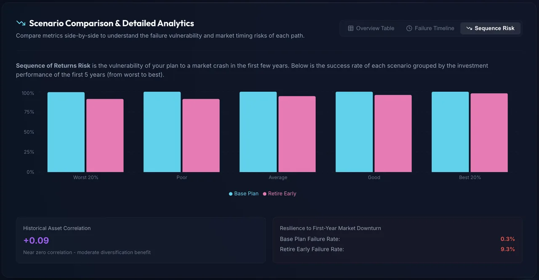Click the Near zero correlation note
539x280 pixels.
(87, 252)
